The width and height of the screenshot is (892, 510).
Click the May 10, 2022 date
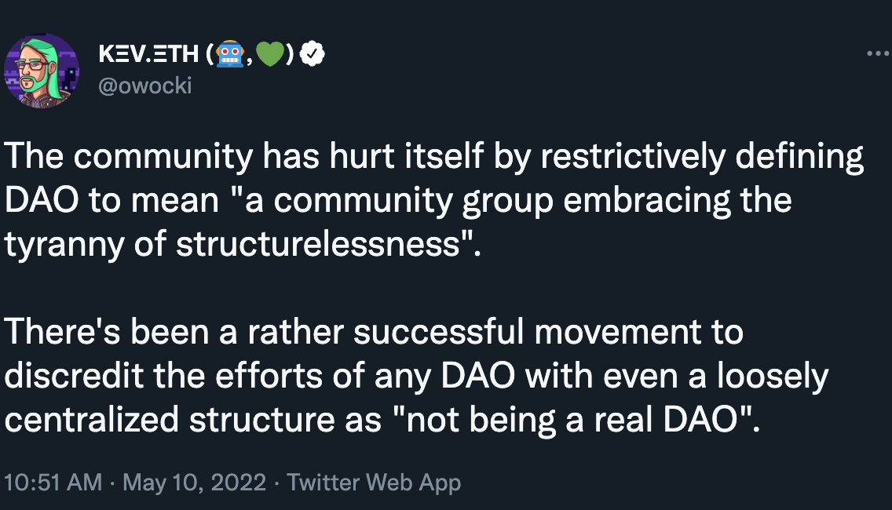pos(195,483)
